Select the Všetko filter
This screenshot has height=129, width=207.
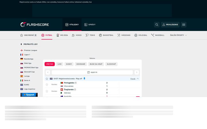(x=50, y=64)
